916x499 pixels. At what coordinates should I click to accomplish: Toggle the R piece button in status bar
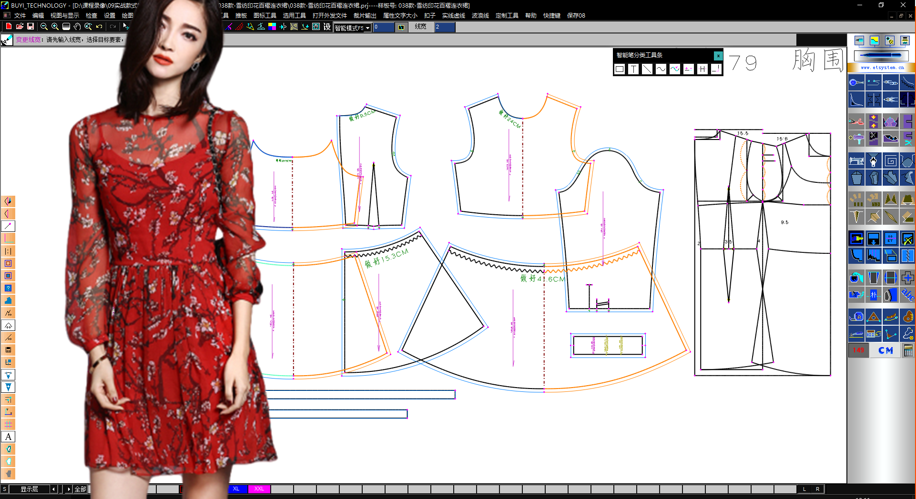point(818,489)
